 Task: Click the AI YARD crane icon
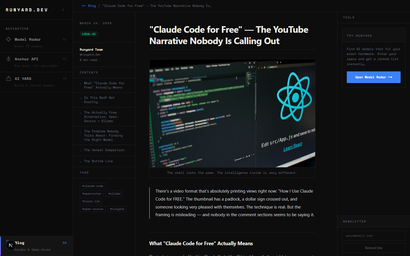click(x=9, y=79)
